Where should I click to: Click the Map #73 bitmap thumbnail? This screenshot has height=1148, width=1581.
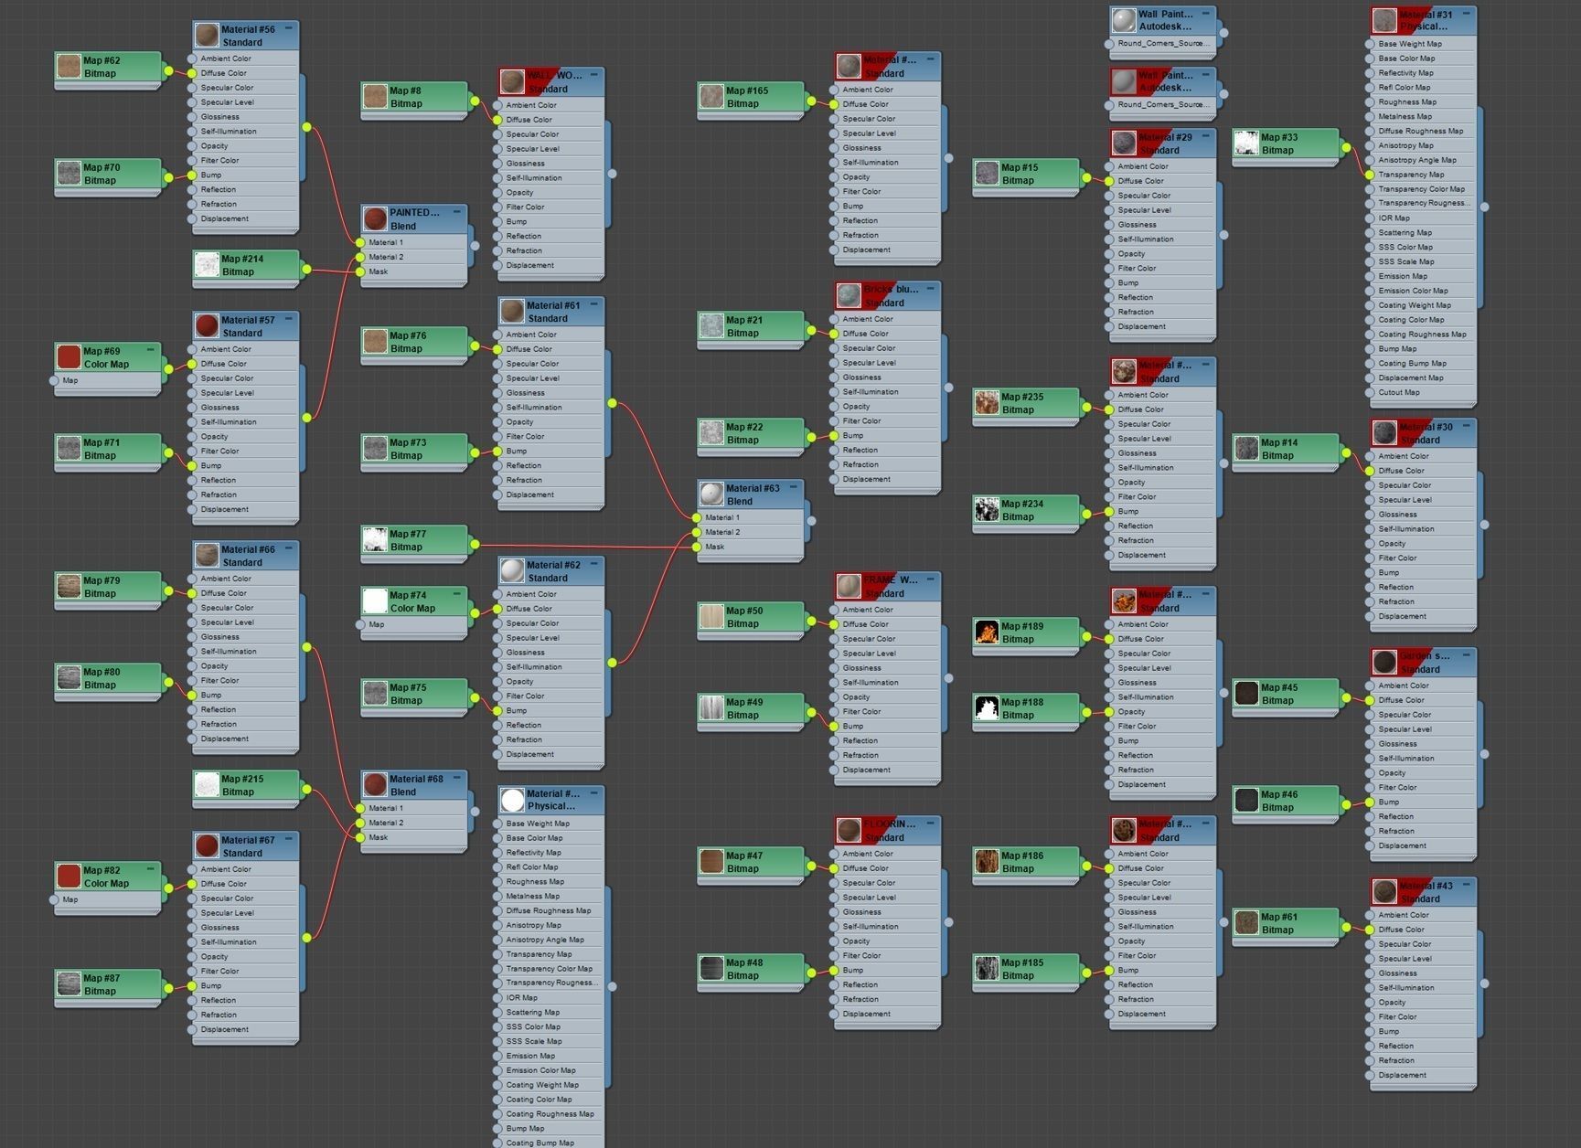point(375,449)
